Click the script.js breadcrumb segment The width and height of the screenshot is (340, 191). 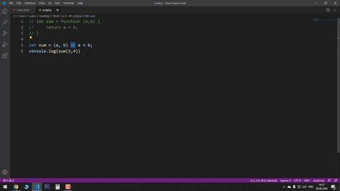click(x=75, y=16)
